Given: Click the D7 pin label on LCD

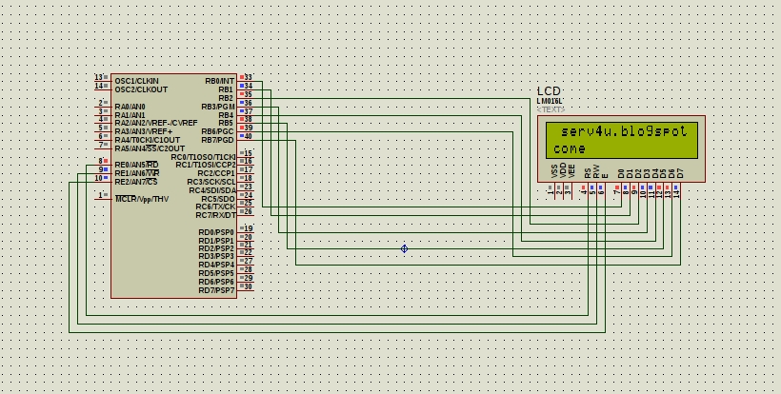Looking at the screenshot, I should coord(680,173).
